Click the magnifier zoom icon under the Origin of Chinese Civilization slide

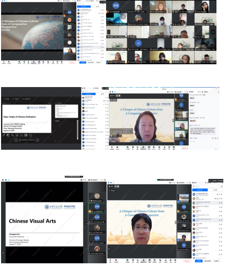pos(13,135)
